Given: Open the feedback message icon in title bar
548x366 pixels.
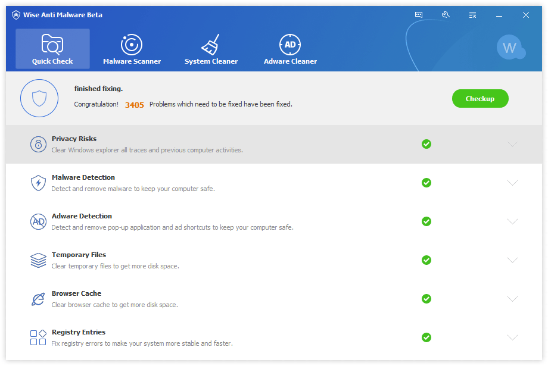Looking at the screenshot, I should [419, 15].
